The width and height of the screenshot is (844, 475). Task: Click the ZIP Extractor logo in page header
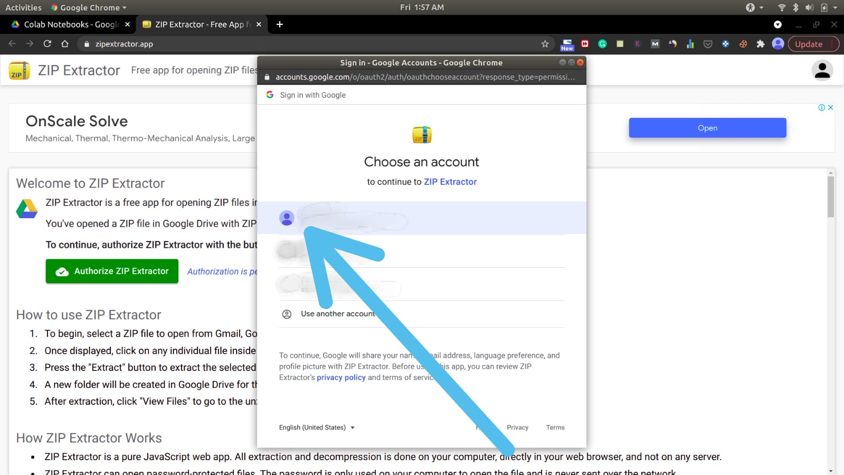(20, 70)
